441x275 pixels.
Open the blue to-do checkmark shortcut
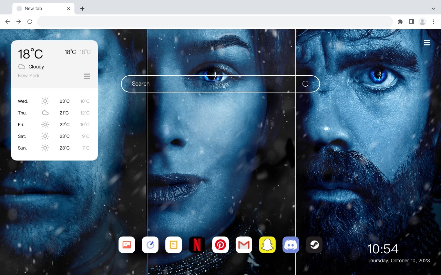coord(150,245)
